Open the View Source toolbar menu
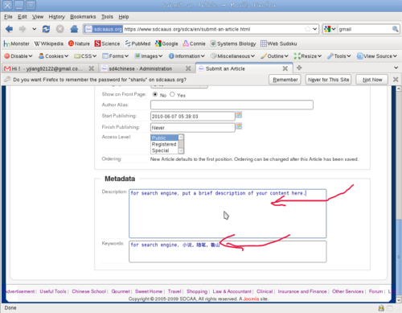402x313 pixels. (377, 56)
